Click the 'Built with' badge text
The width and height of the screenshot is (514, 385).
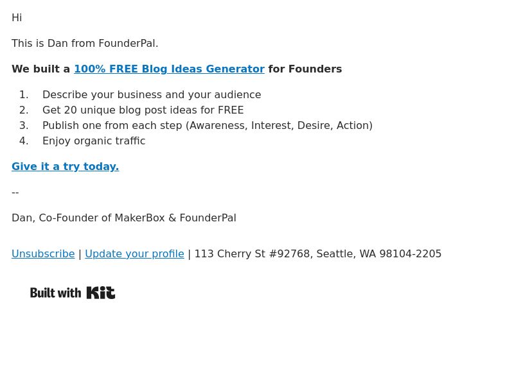pos(55,293)
